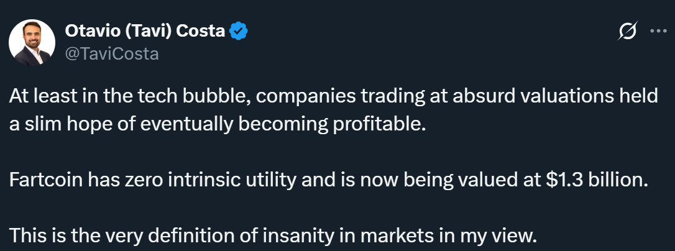Open Otavio Costa's profile picture
675x251 pixels.
32,42
